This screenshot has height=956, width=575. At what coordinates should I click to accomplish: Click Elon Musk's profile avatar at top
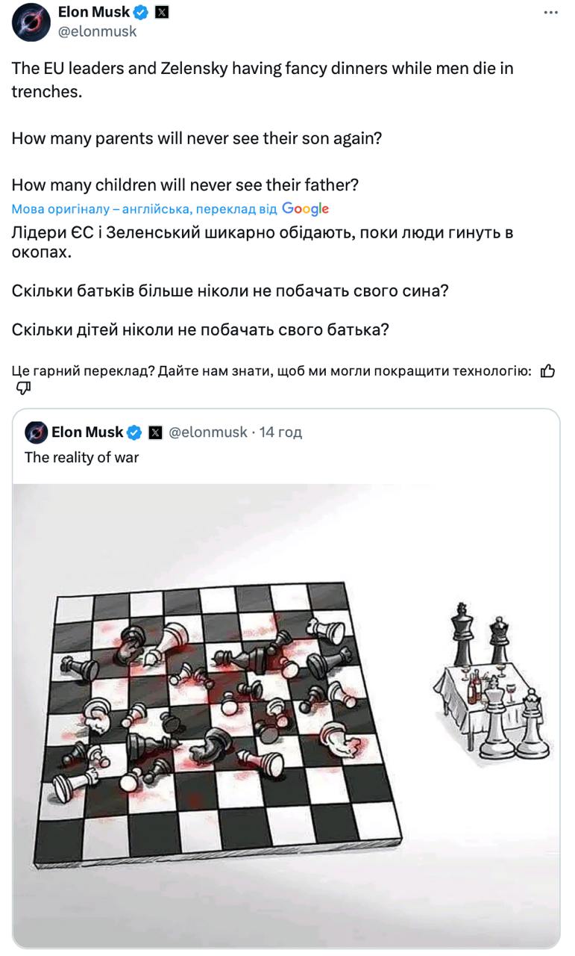(x=31, y=22)
